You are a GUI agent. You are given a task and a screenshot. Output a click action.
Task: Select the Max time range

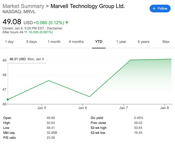point(166,42)
